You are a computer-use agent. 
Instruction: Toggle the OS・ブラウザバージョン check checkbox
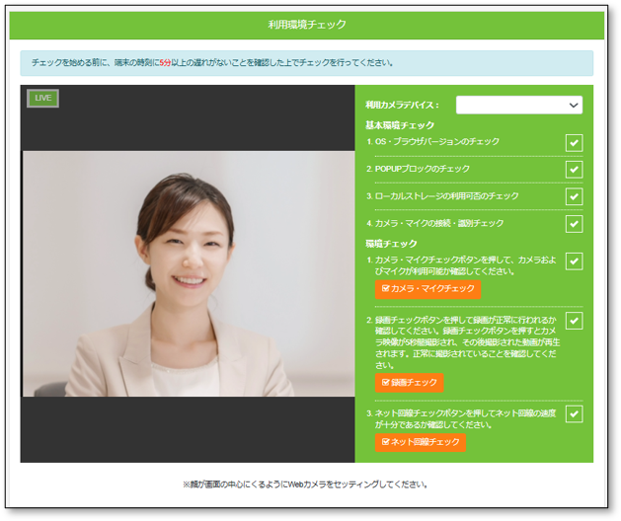[x=574, y=143]
